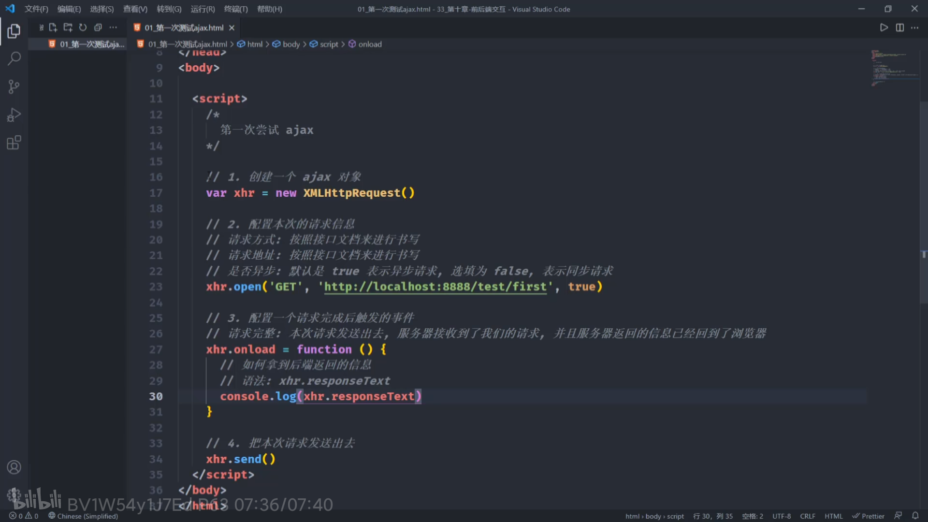The height and width of the screenshot is (522, 928).
Task: Open the Explorer view in activity bar
Action: [14, 31]
